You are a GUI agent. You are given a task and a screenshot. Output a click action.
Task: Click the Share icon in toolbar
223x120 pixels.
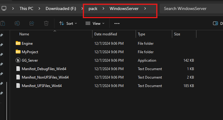tap(32, 23)
